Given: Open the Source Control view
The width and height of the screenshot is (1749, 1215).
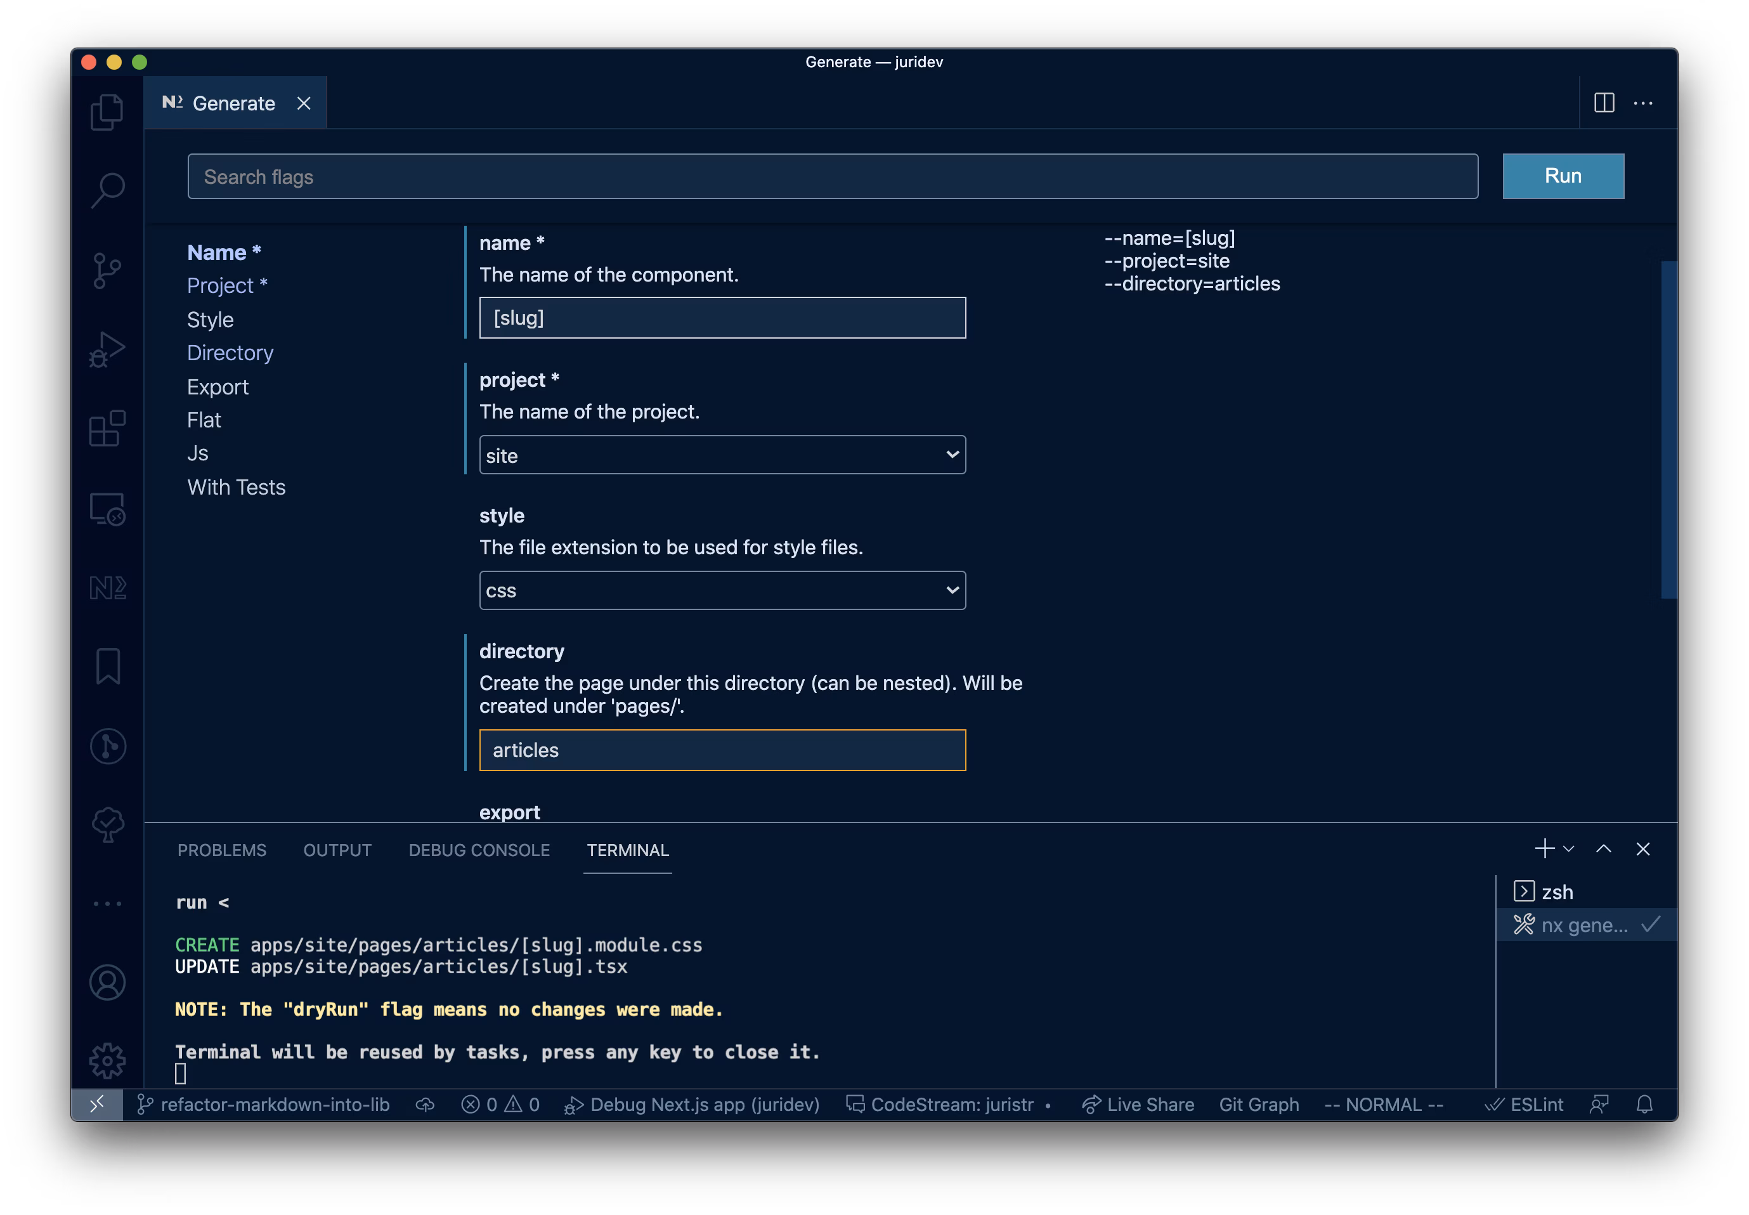Looking at the screenshot, I should [107, 271].
